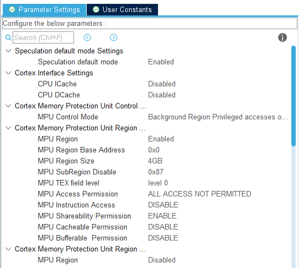299x268 pixels.
Task: Click the parameter search input field
Action: (x=43, y=37)
